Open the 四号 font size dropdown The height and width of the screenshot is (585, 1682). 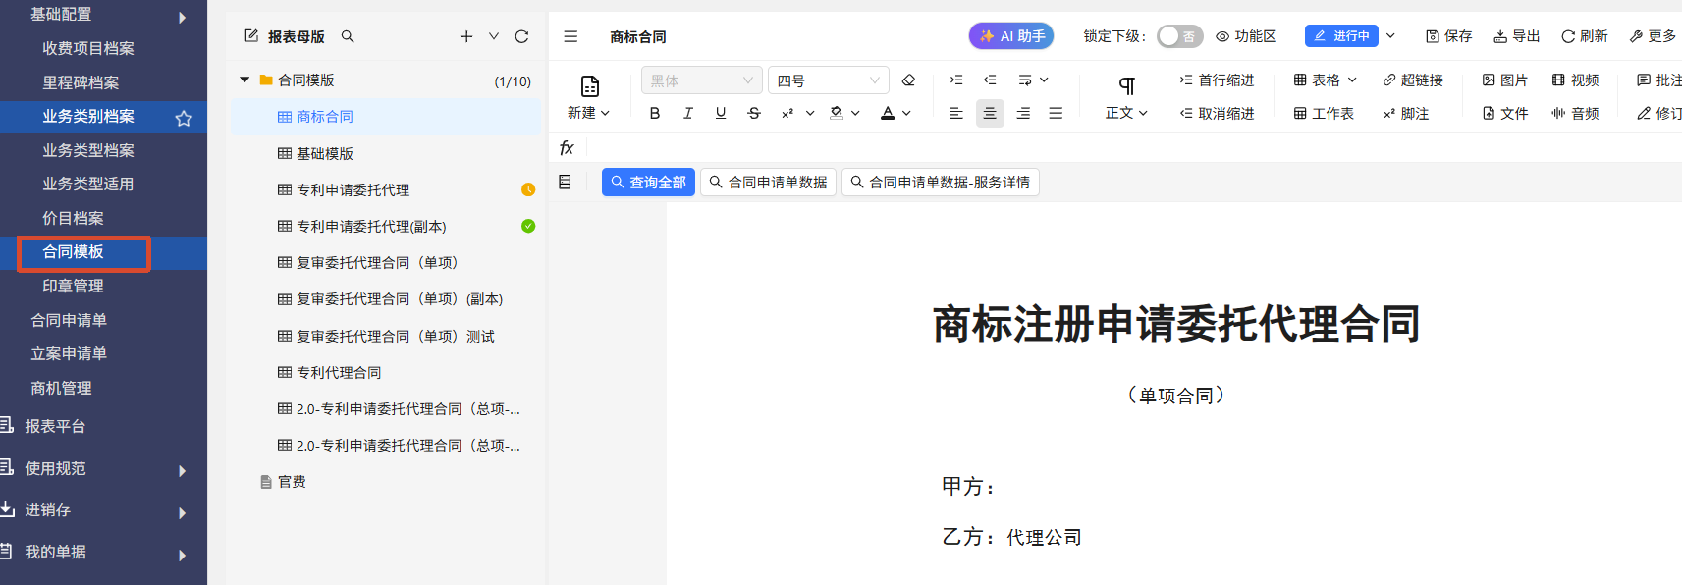coord(829,80)
